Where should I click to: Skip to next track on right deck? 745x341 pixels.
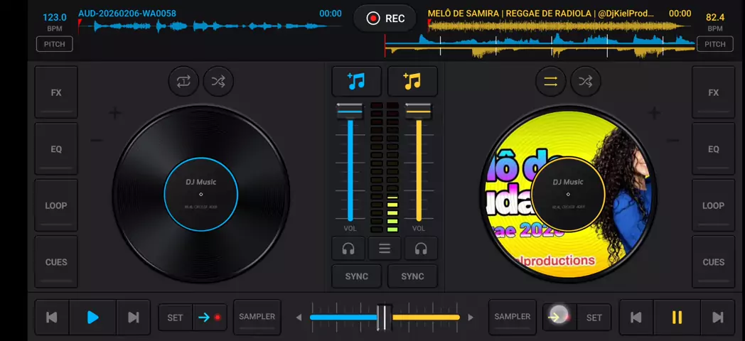pyautogui.click(x=717, y=318)
